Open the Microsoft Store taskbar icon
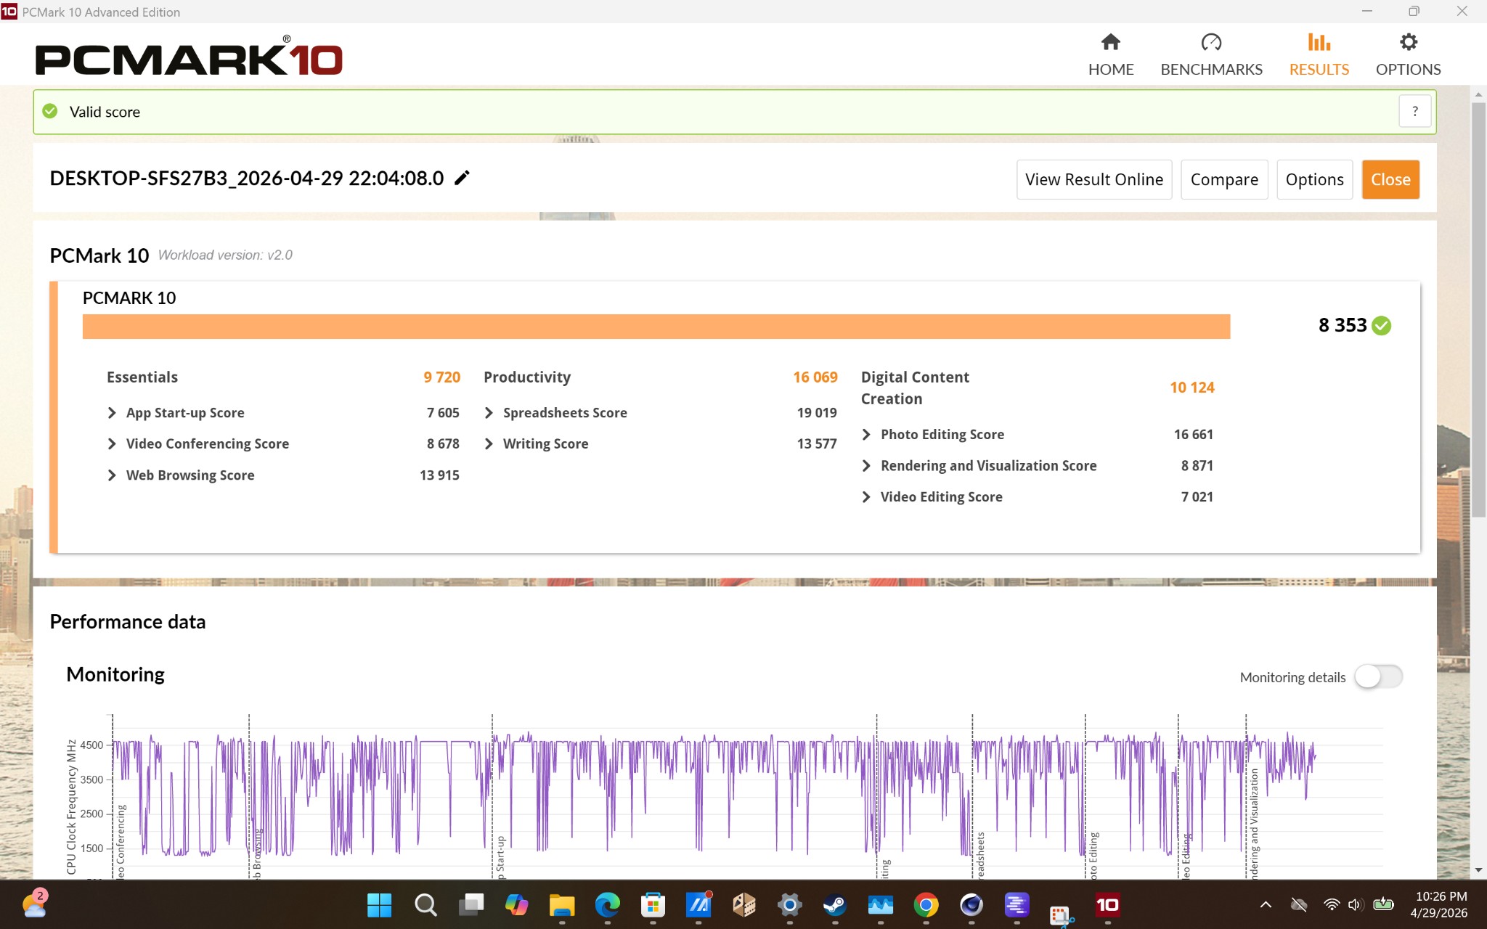Screen dimensions: 1487x929 (653, 904)
